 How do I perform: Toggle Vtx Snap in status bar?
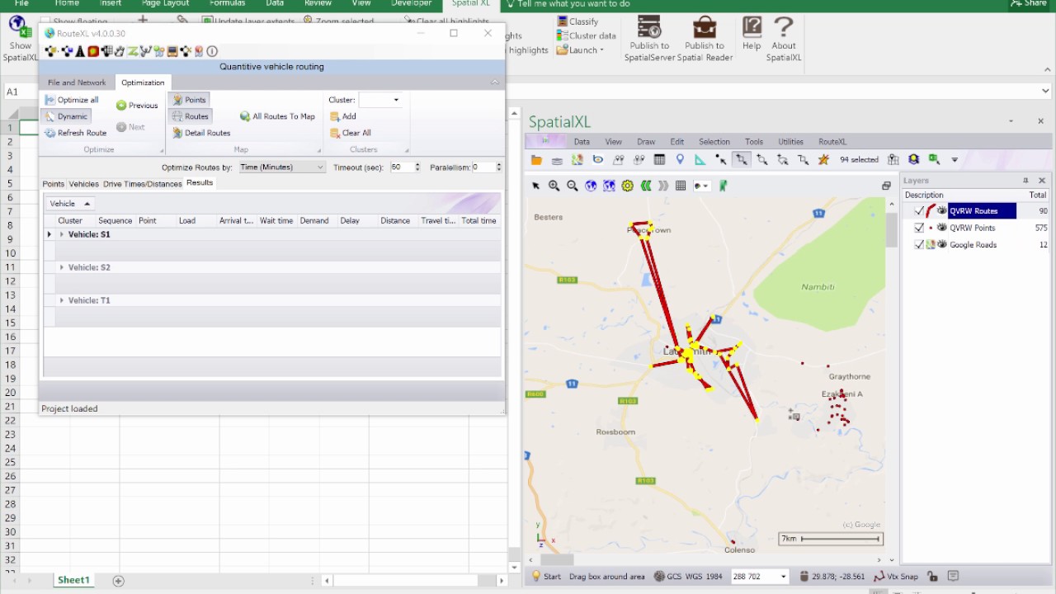(895, 576)
